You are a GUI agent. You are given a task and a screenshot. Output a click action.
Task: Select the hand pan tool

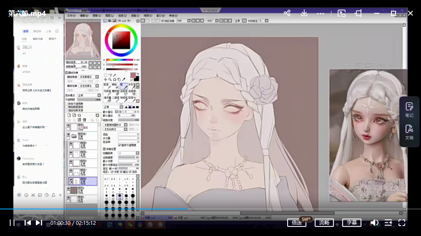point(119,79)
